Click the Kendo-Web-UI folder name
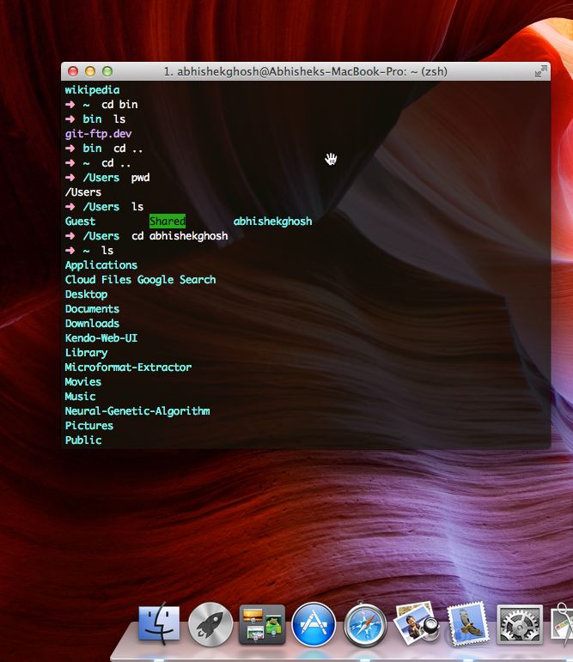Image resolution: width=573 pixels, height=662 pixels. pyautogui.click(x=101, y=338)
